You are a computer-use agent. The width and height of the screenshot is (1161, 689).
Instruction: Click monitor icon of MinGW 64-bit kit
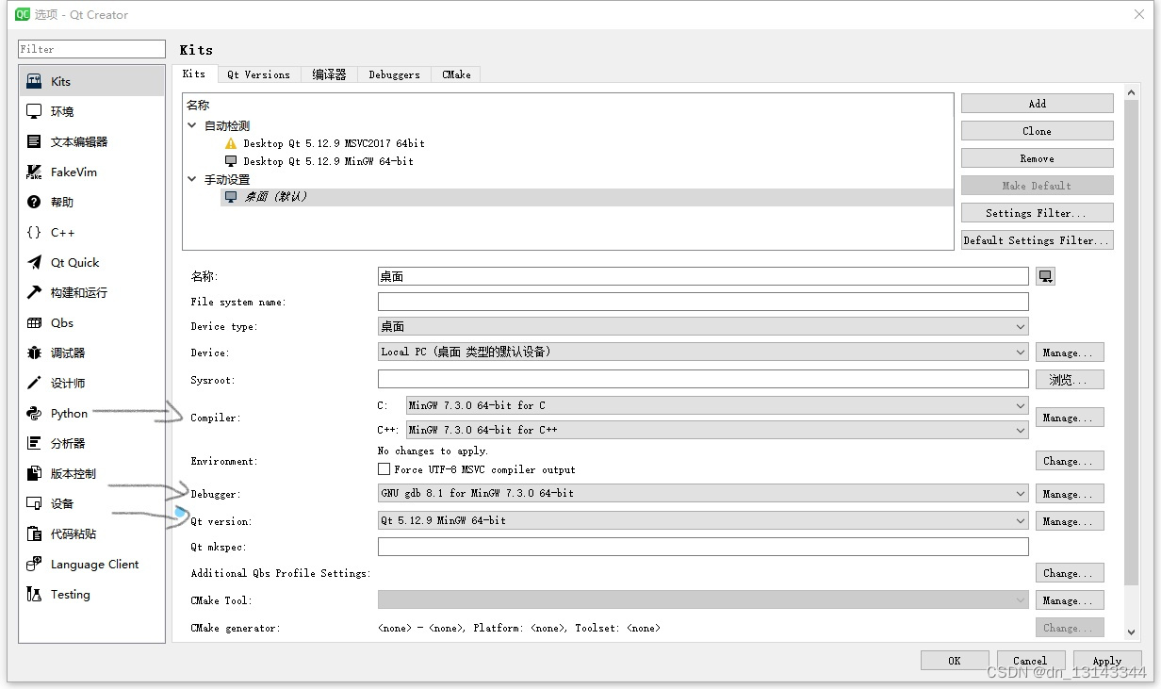click(231, 161)
